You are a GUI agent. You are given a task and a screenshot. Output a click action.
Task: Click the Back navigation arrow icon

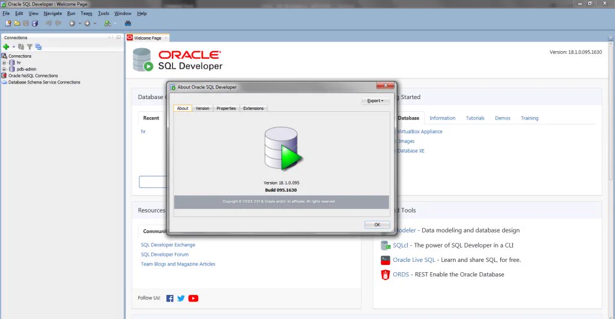click(72, 23)
